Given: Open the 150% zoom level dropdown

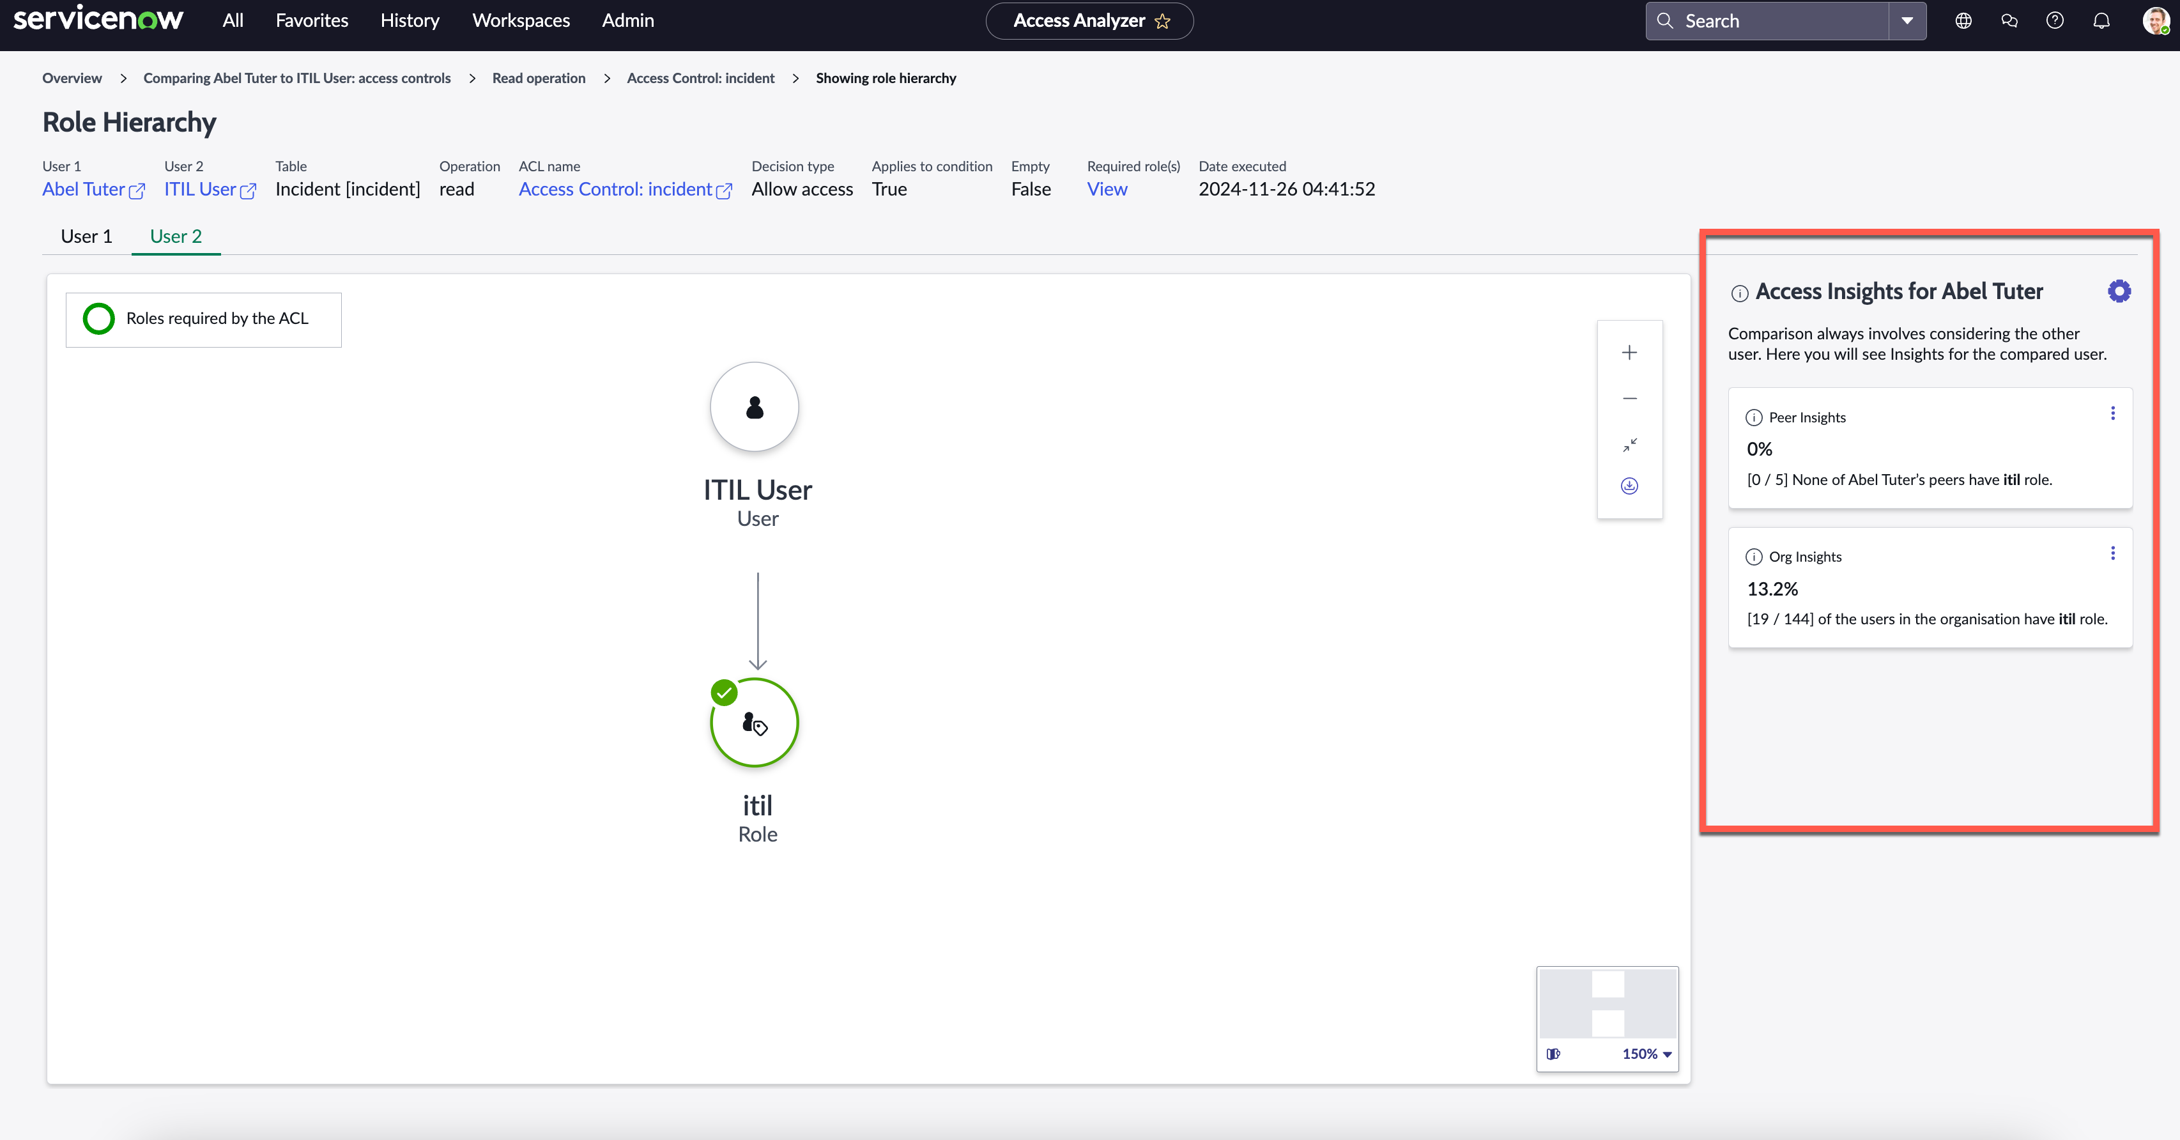Looking at the screenshot, I should pyautogui.click(x=1647, y=1054).
